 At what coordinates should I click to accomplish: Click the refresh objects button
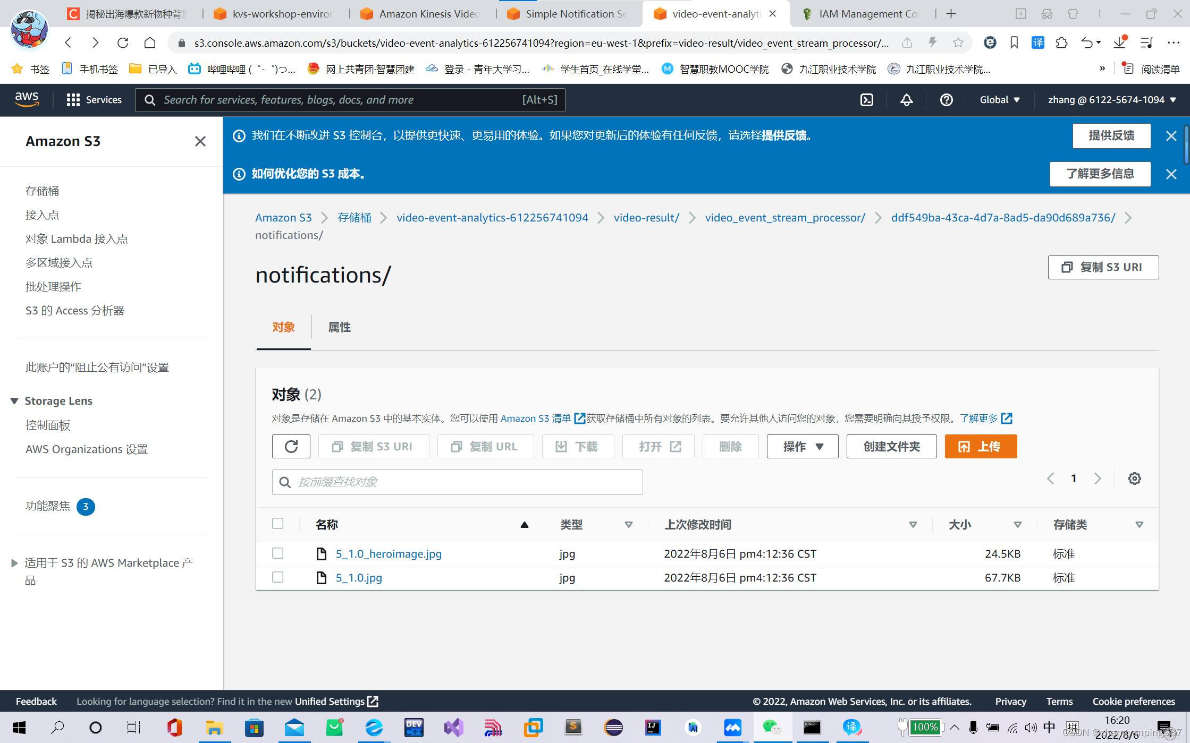[291, 447]
